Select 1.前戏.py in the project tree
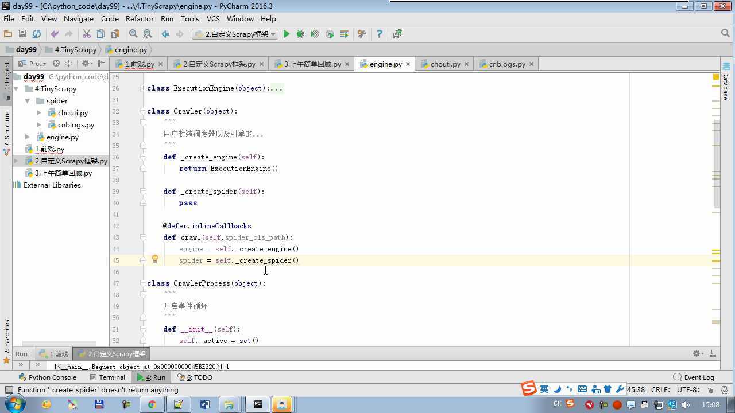The height and width of the screenshot is (413, 735). 49,149
